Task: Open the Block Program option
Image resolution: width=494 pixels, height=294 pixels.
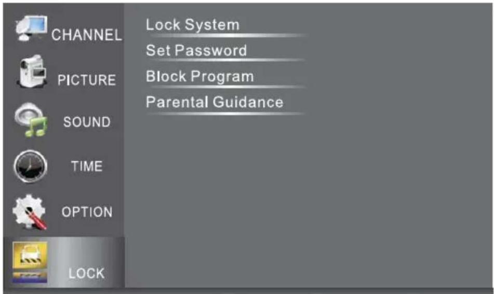Action: tap(199, 76)
